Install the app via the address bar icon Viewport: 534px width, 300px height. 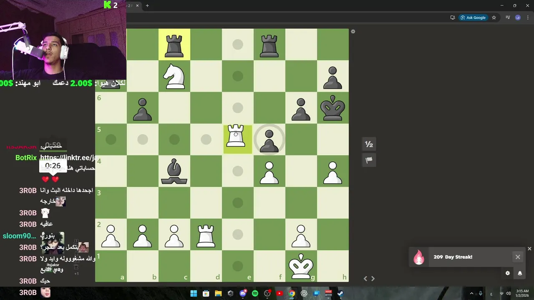point(453,17)
